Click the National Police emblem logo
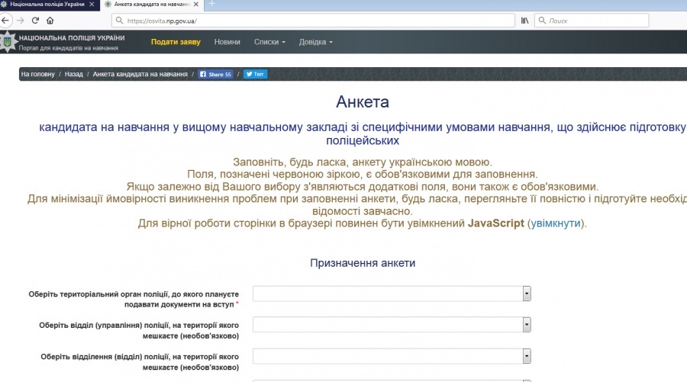This screenshot has height=382, width=687. pos(8,42)
